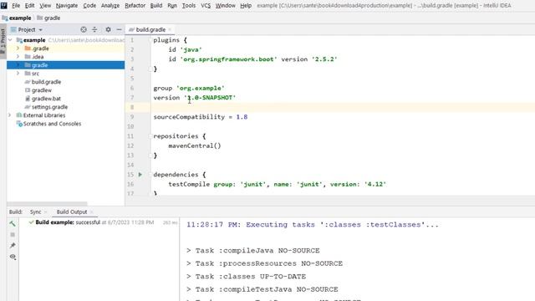
Task: Select the .idea folder in tree
Action: tap(34, 57)
